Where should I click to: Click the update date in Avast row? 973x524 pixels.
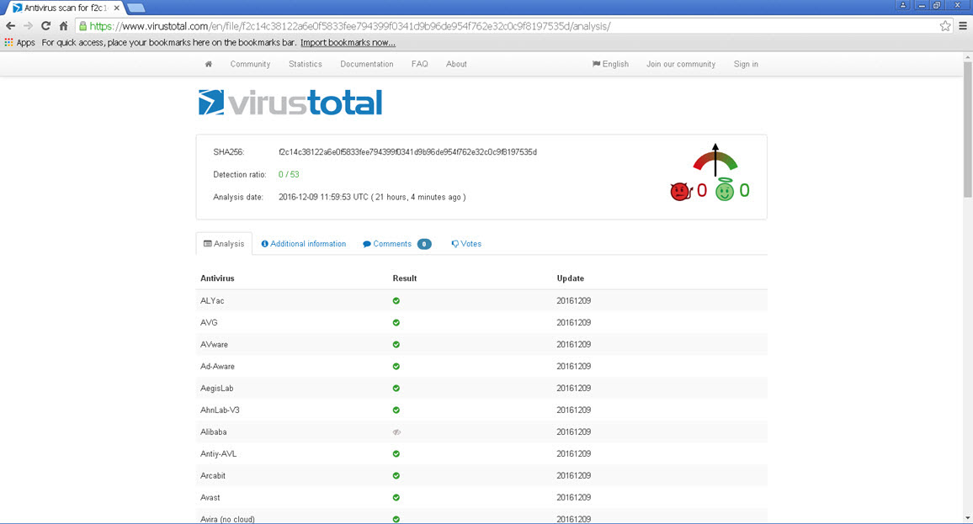pyautogui.click(x=574, y=497)
